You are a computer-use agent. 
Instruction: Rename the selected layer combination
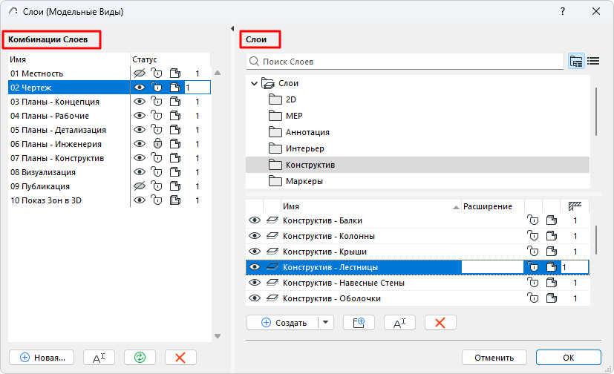point(99,357)
